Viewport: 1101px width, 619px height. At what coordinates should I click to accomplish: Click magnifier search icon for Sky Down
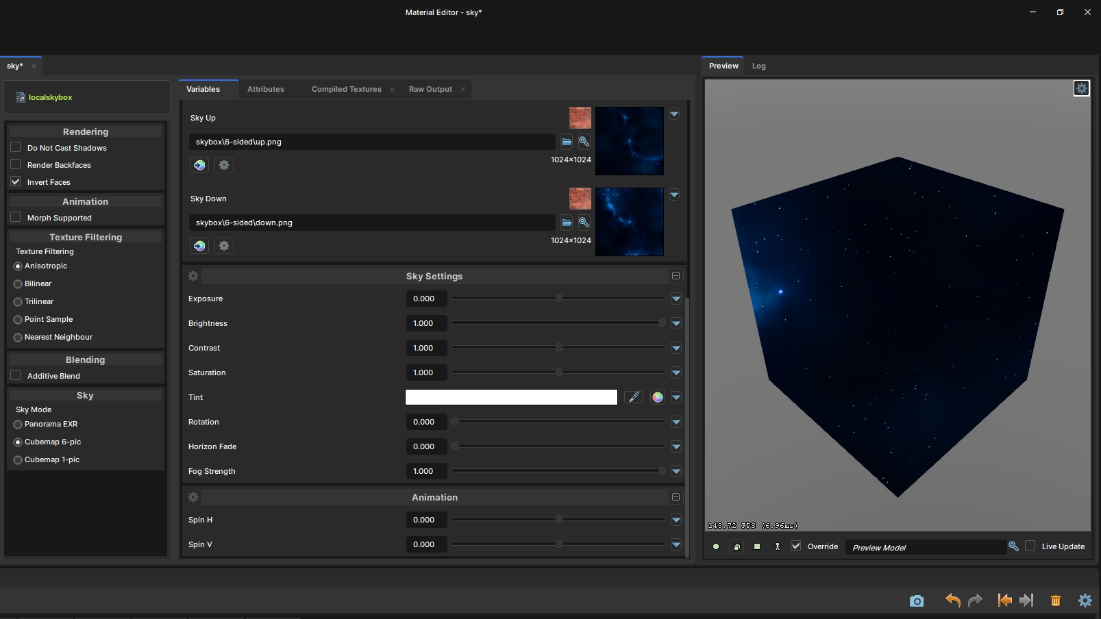click(584, 223)
